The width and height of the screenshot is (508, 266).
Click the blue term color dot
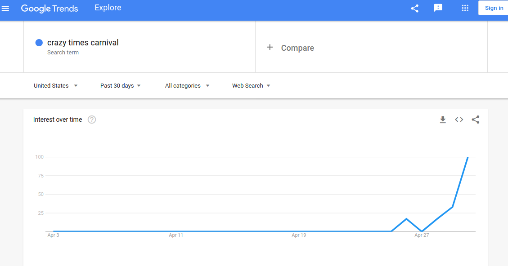click(x=39, y=43)
